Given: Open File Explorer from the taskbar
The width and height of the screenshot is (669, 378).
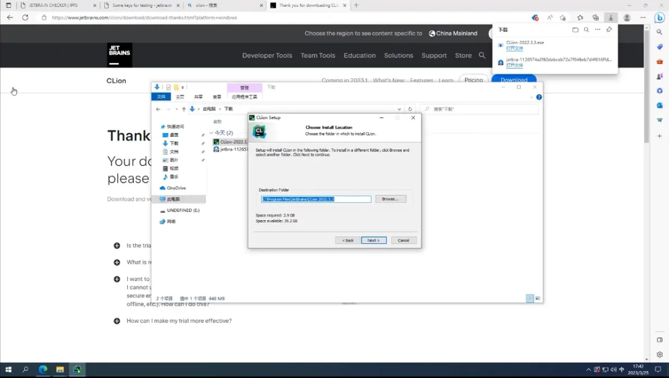Looking at the screenshot, I should [59, 370].
